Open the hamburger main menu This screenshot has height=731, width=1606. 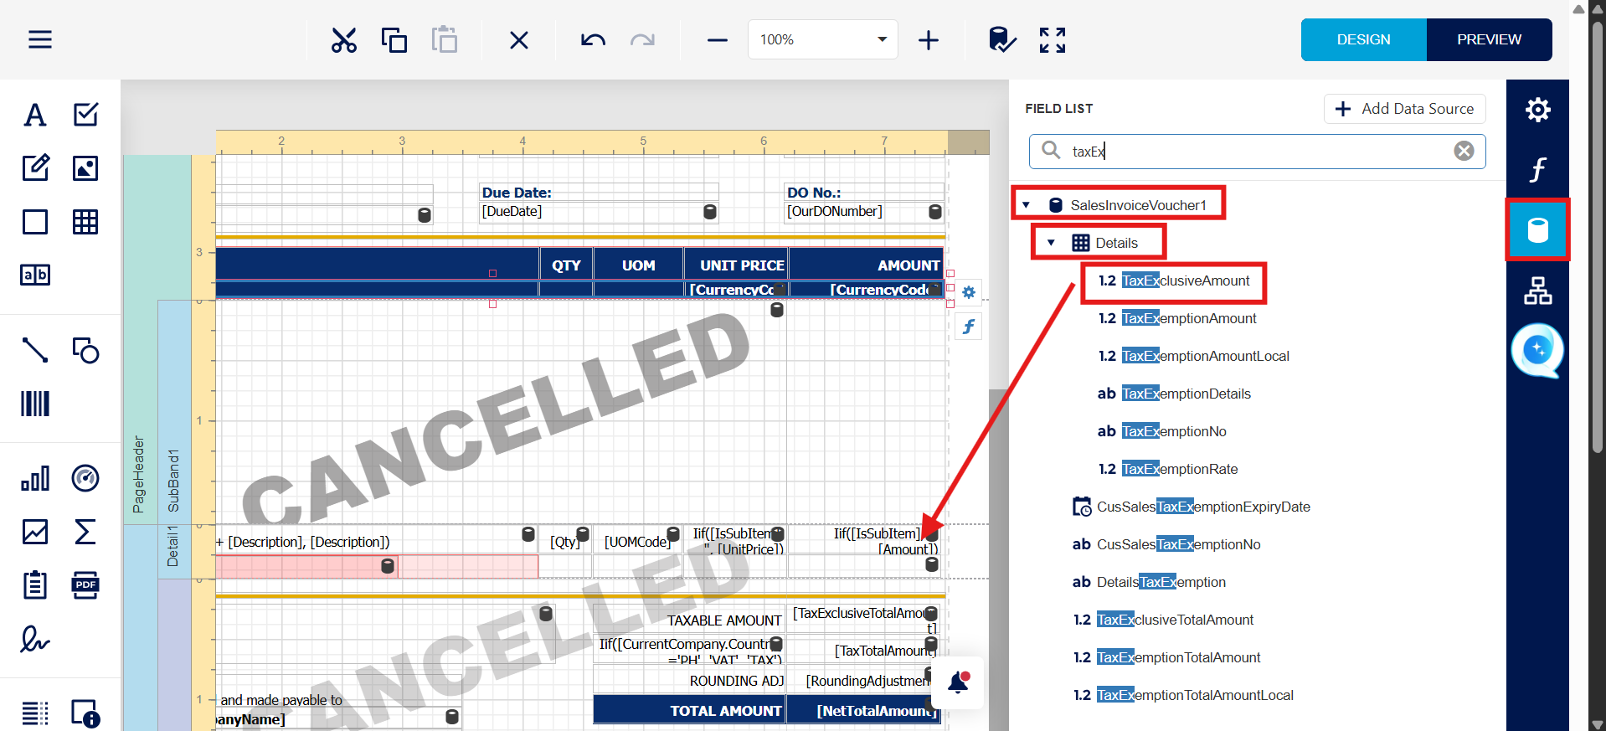coord(40,39)
